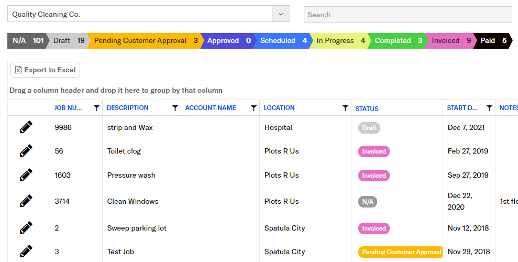Image resolution: width=518 pixels, height=262 pixels.
Task: Select the Pending Customer Approval stage
Action: (x=146, y=41)
